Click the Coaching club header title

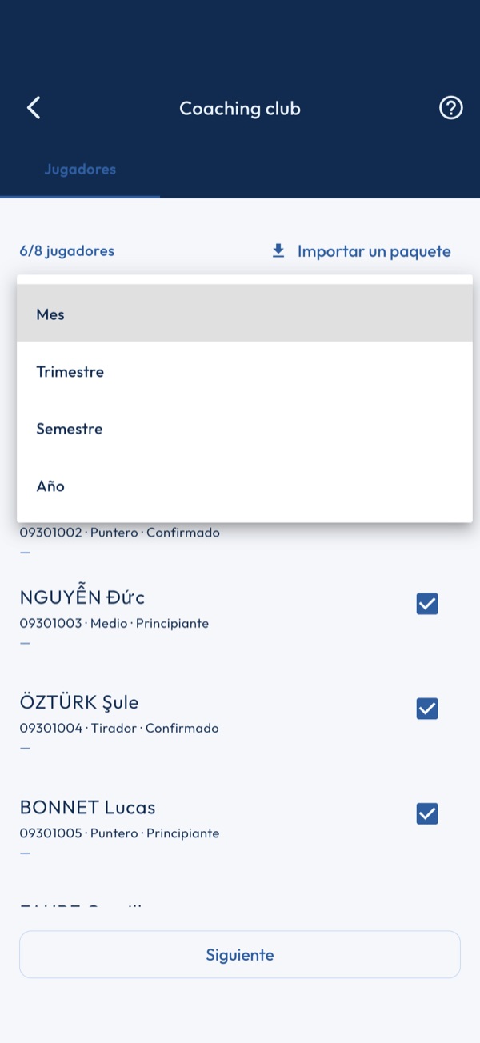tap(240, 108)
